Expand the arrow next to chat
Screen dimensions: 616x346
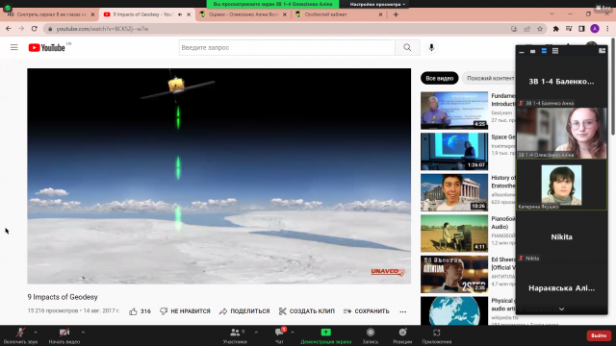(x=293, y=333)
